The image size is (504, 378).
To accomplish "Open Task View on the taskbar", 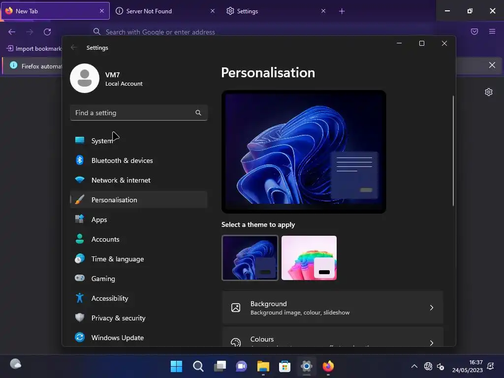I will tap(220, 366).
